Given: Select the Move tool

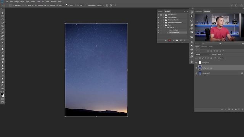Looking at the screenshot, I should click(3, 13).
